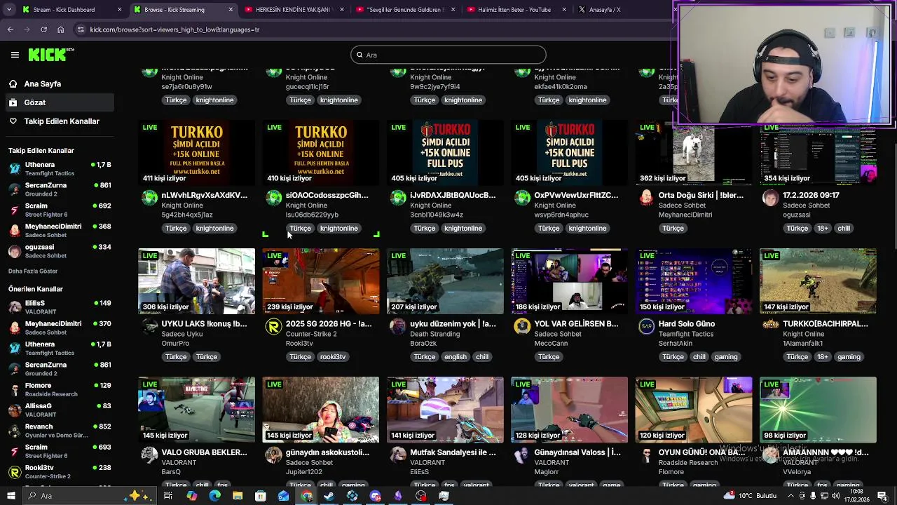Open the Mutfak Sandalyesi ile stream title
897x505 pixels.
click(453, 452)
